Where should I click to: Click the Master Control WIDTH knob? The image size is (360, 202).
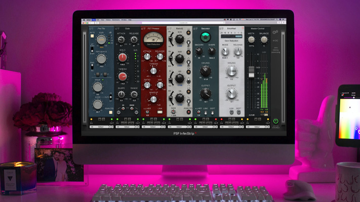251,39
